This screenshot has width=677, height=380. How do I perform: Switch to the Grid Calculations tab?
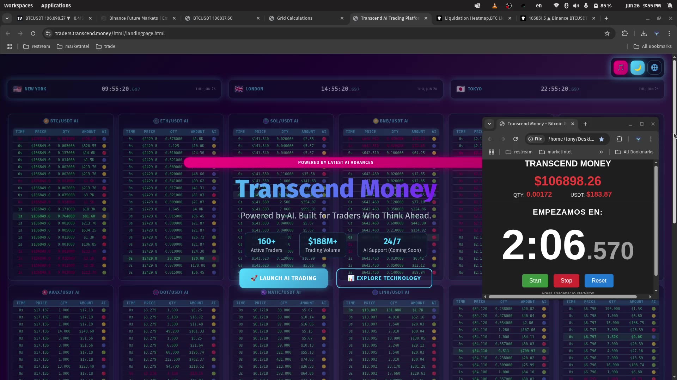[x=306, y=18]
